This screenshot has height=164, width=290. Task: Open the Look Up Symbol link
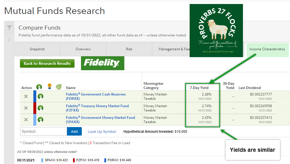pos(101,131)
